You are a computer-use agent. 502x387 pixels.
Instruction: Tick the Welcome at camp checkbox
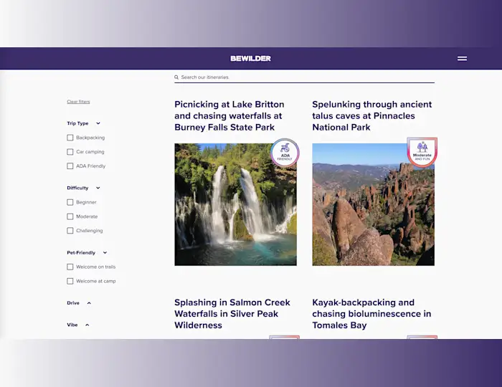[70, 281]
